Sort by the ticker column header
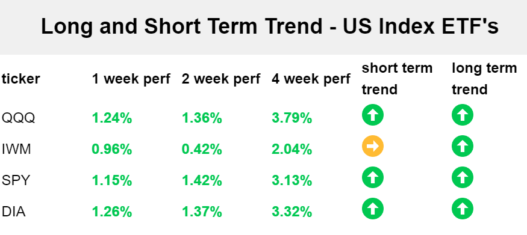Viewport: 527px width, 235px height. [21, 79]
